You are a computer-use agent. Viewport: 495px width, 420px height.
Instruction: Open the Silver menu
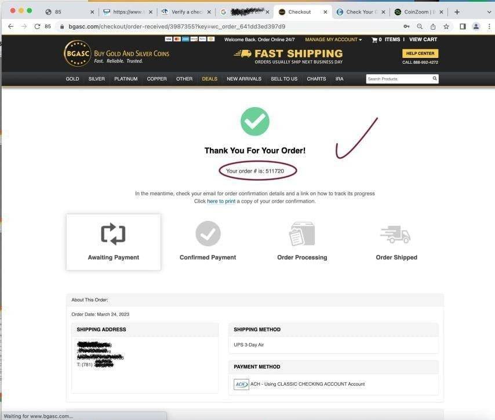pos(96,79)
